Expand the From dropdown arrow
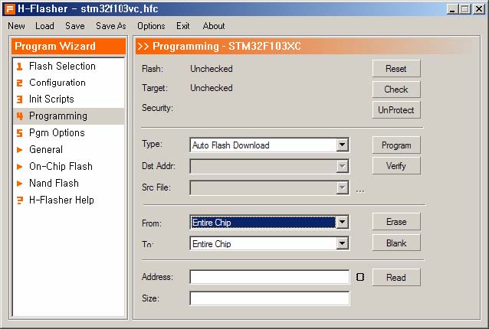 (x=342, y=222)
